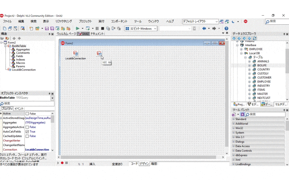This screenshot has width=289, height=180.
Task: Click the green Run button in toolbar
Action: [78, 28]
